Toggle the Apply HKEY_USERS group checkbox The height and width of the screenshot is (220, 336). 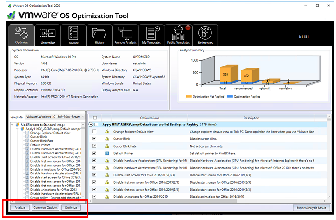[96, 124]
